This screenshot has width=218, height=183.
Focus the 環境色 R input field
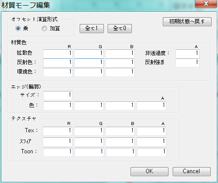[58, 72]
